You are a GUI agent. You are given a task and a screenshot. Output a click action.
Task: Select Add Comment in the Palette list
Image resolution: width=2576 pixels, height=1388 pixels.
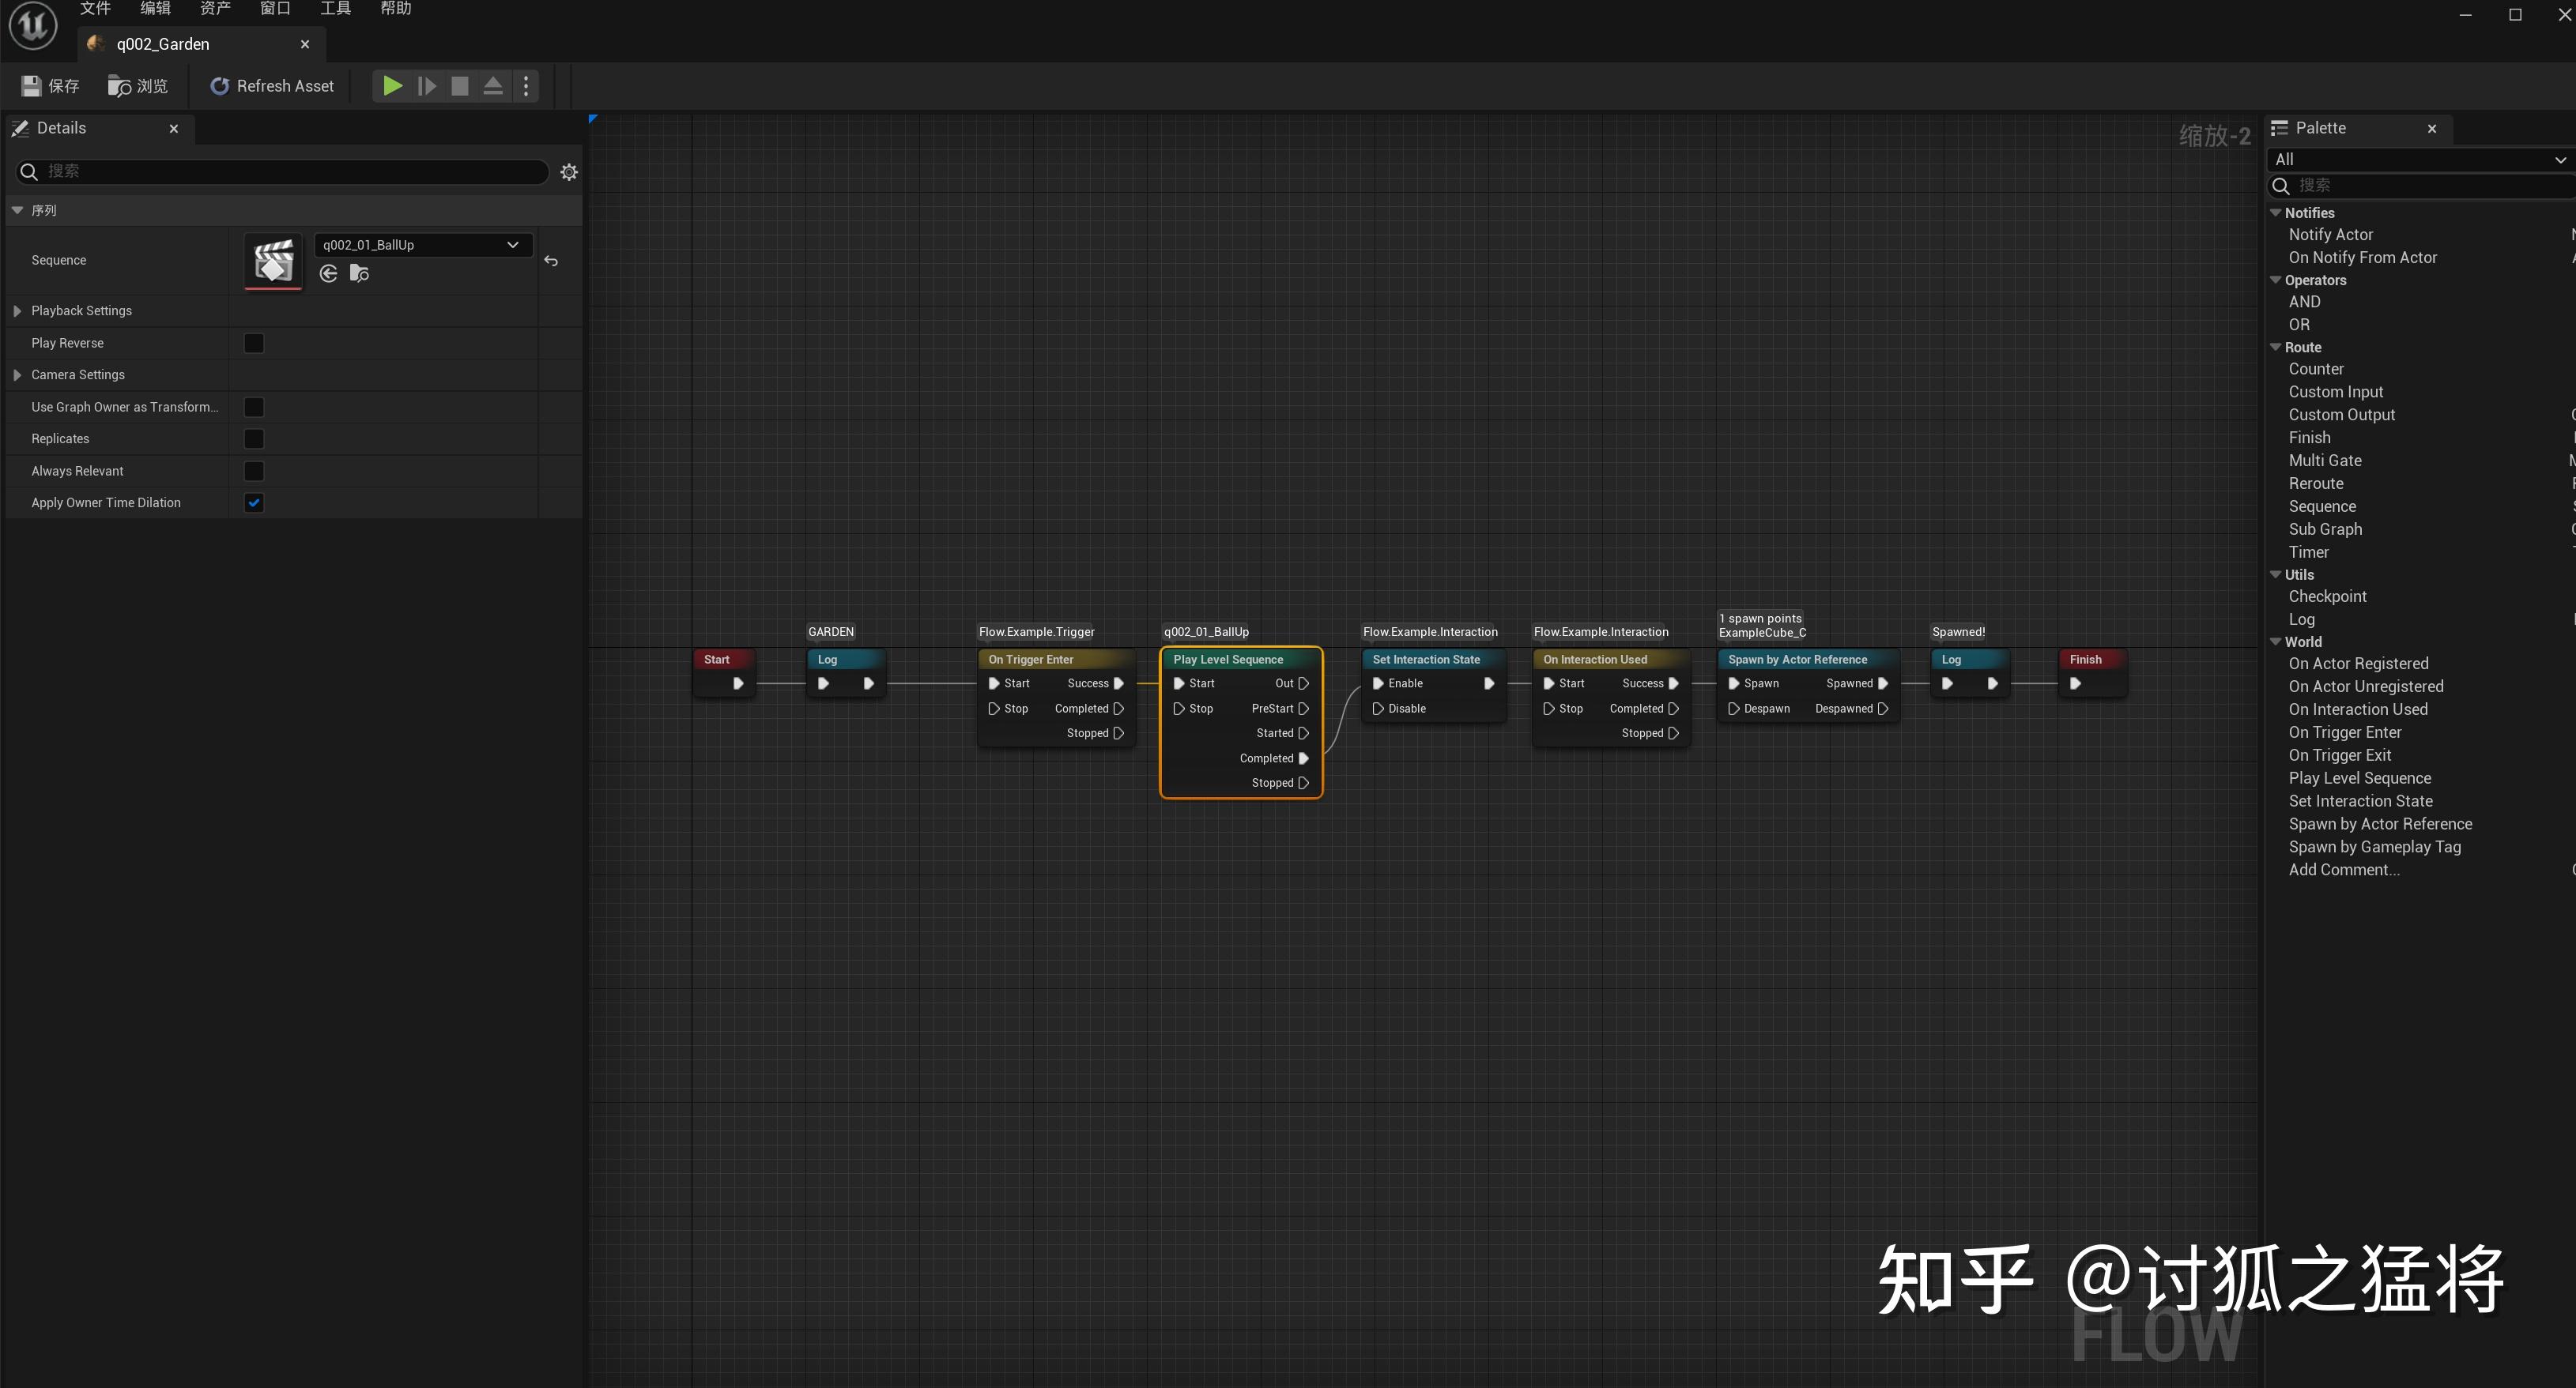click(x=2344, y=869)
